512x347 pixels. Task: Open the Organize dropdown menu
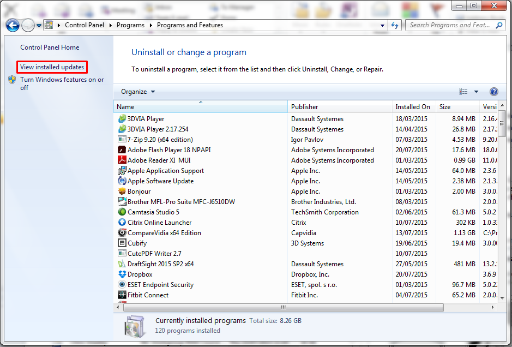[x=138, y=92]
